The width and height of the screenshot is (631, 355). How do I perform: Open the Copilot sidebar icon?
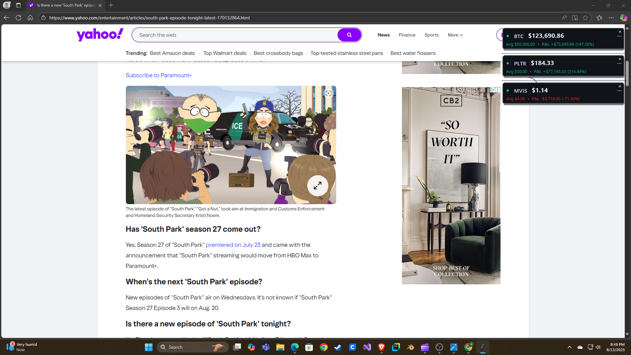623,18
